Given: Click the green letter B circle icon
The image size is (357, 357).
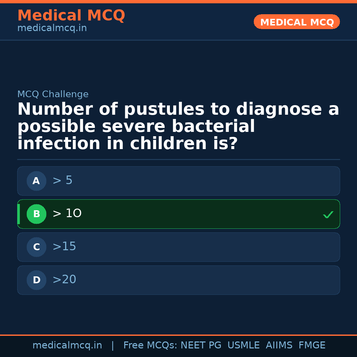Looking at the screenshot, I should click(36, 214).
